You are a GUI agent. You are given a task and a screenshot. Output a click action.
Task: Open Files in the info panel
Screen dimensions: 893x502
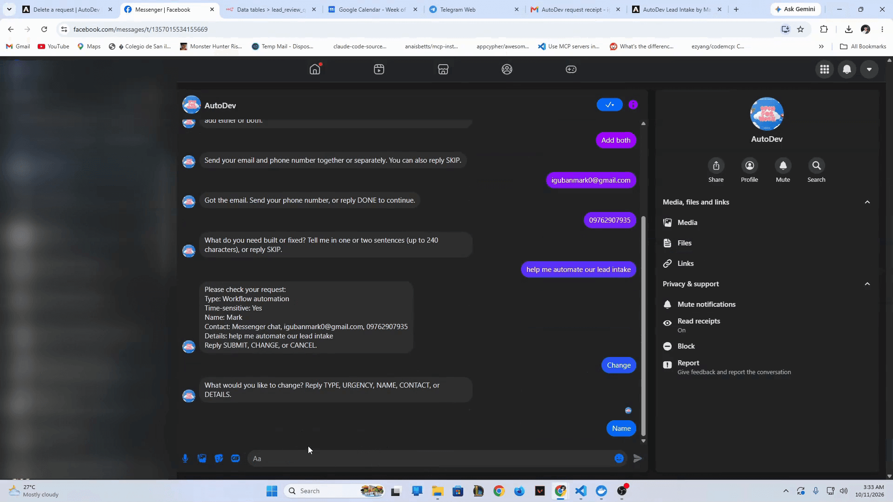(x=766, y=243)
